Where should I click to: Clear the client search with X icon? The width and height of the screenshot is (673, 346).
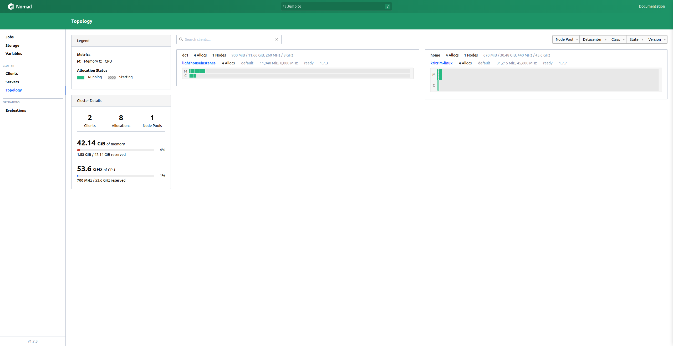point(277,39)
